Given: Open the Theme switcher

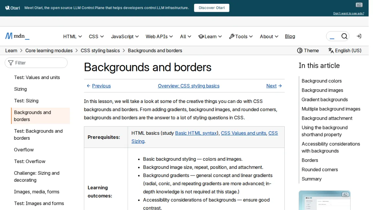Looking at the screenshot, I should pos(308,50).
